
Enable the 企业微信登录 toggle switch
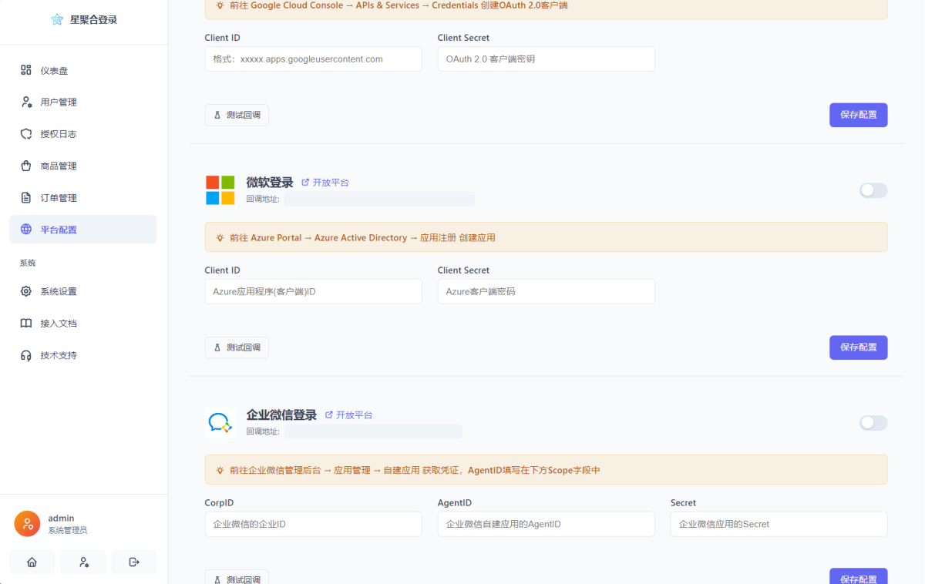pos(873,423)
